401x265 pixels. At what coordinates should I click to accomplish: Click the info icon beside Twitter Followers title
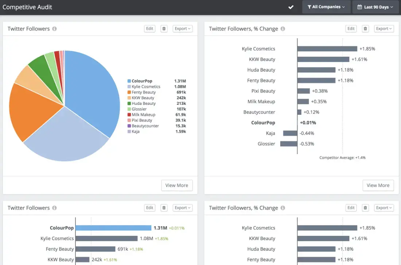coord(55,28)
